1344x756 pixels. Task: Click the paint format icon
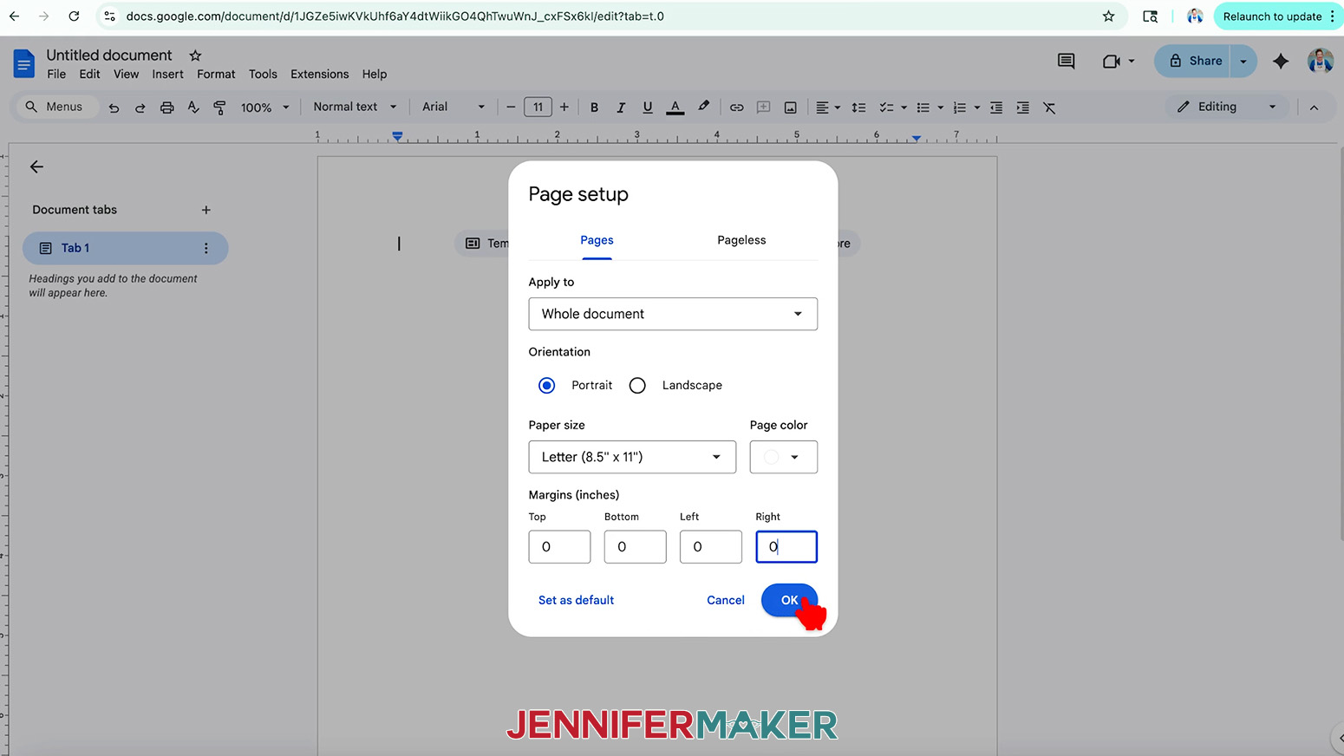pos(219,108)
